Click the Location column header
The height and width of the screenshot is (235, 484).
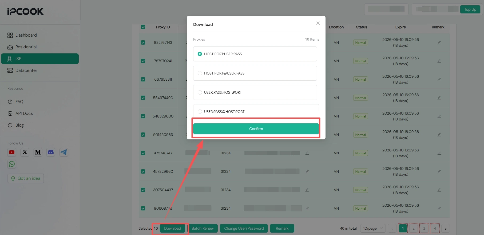click(336, 27)
